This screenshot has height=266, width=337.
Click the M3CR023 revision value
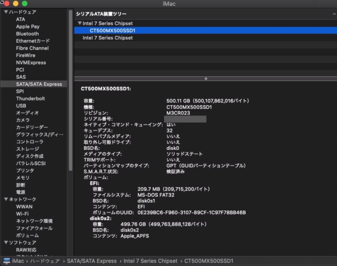(x=178, y=113)
